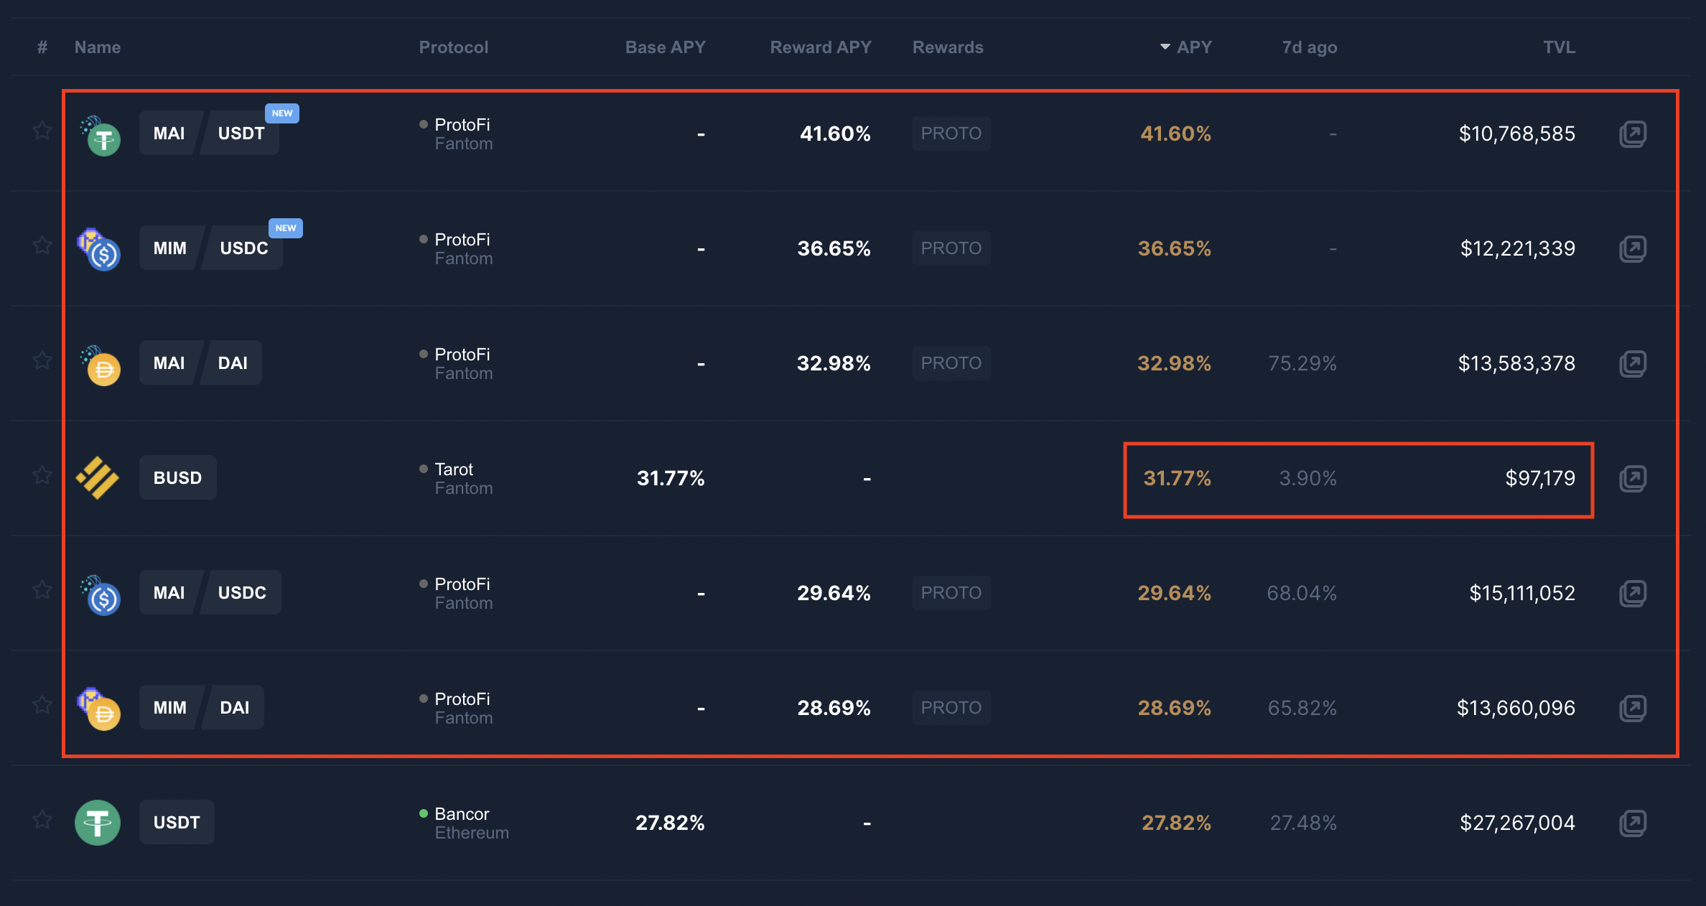Viewport: 1706px width, 906px height.
Task: Star the MAI/USDT row as favorite
Action: (42, 131)
